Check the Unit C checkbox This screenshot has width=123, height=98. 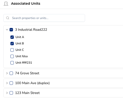coord(12,50)
